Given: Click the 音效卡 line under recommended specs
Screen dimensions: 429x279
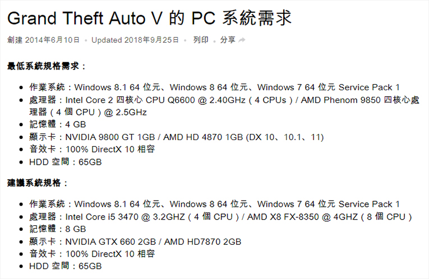Looking at the screenshot, I should click(92, 254).
